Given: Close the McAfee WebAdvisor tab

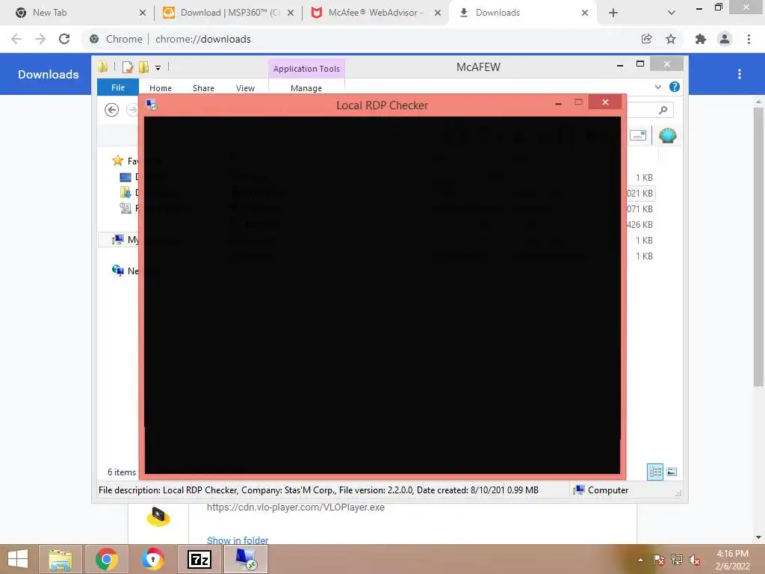Looking at the screenshot, I should click(438, 13).
